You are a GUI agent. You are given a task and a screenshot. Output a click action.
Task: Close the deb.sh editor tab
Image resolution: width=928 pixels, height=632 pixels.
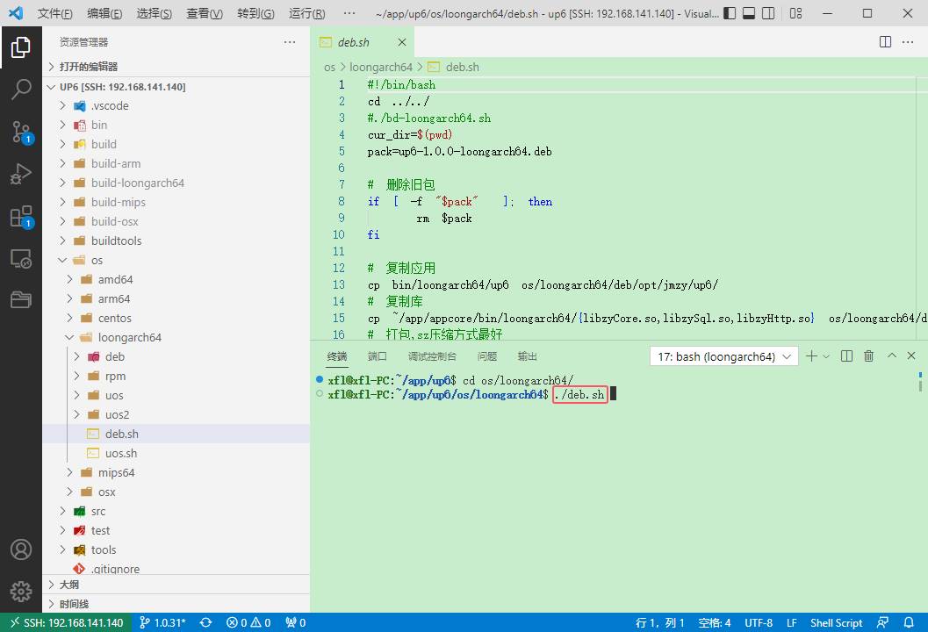pyautogui.click(x=402, y=42)
